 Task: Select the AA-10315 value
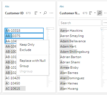coord(24,31)
